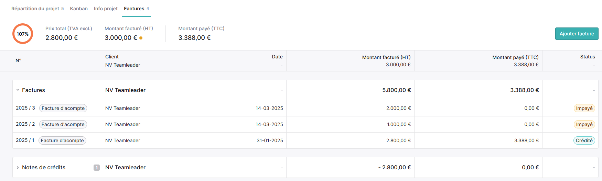Open the Info projet tab
The height and width of the screenshot is (181, 602).
coord(106,9)
